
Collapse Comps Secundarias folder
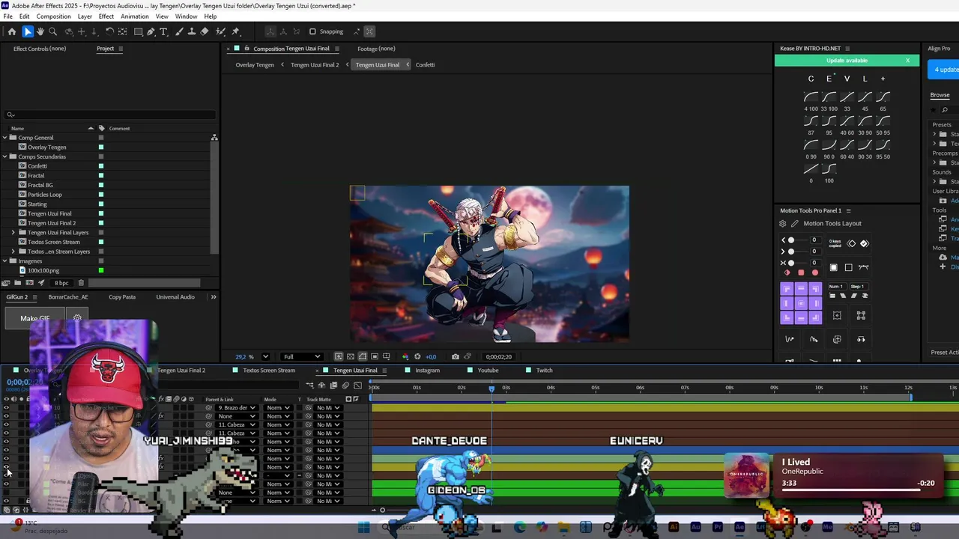point(4,156)
